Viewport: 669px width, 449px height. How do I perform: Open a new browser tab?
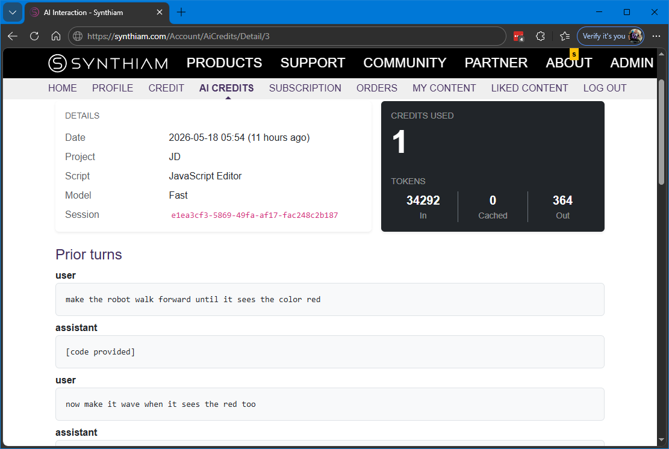181,13
